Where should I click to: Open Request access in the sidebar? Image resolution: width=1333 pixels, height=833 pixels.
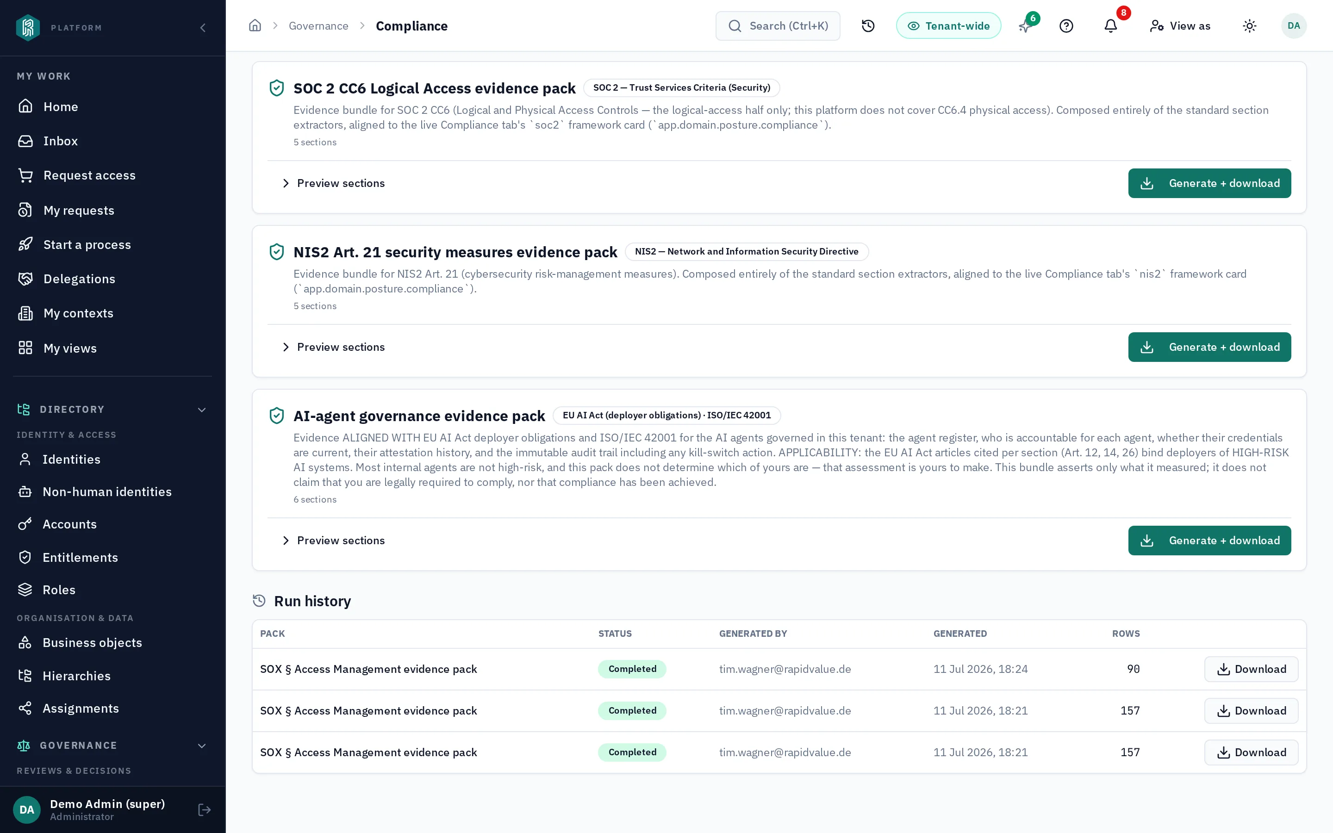112,175
